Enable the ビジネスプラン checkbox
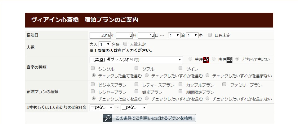Screen dimensions: 298x124 tap(93, 84)
